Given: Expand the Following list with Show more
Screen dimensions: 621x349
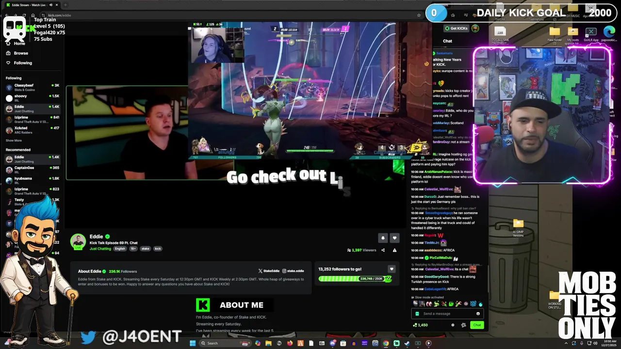Looking at the screenshot, I should tap(14, 141).
